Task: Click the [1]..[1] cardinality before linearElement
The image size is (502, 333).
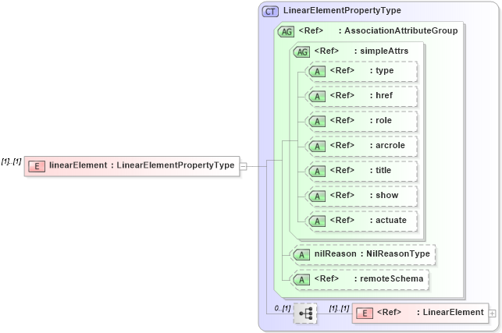Action: pos(11,161)
